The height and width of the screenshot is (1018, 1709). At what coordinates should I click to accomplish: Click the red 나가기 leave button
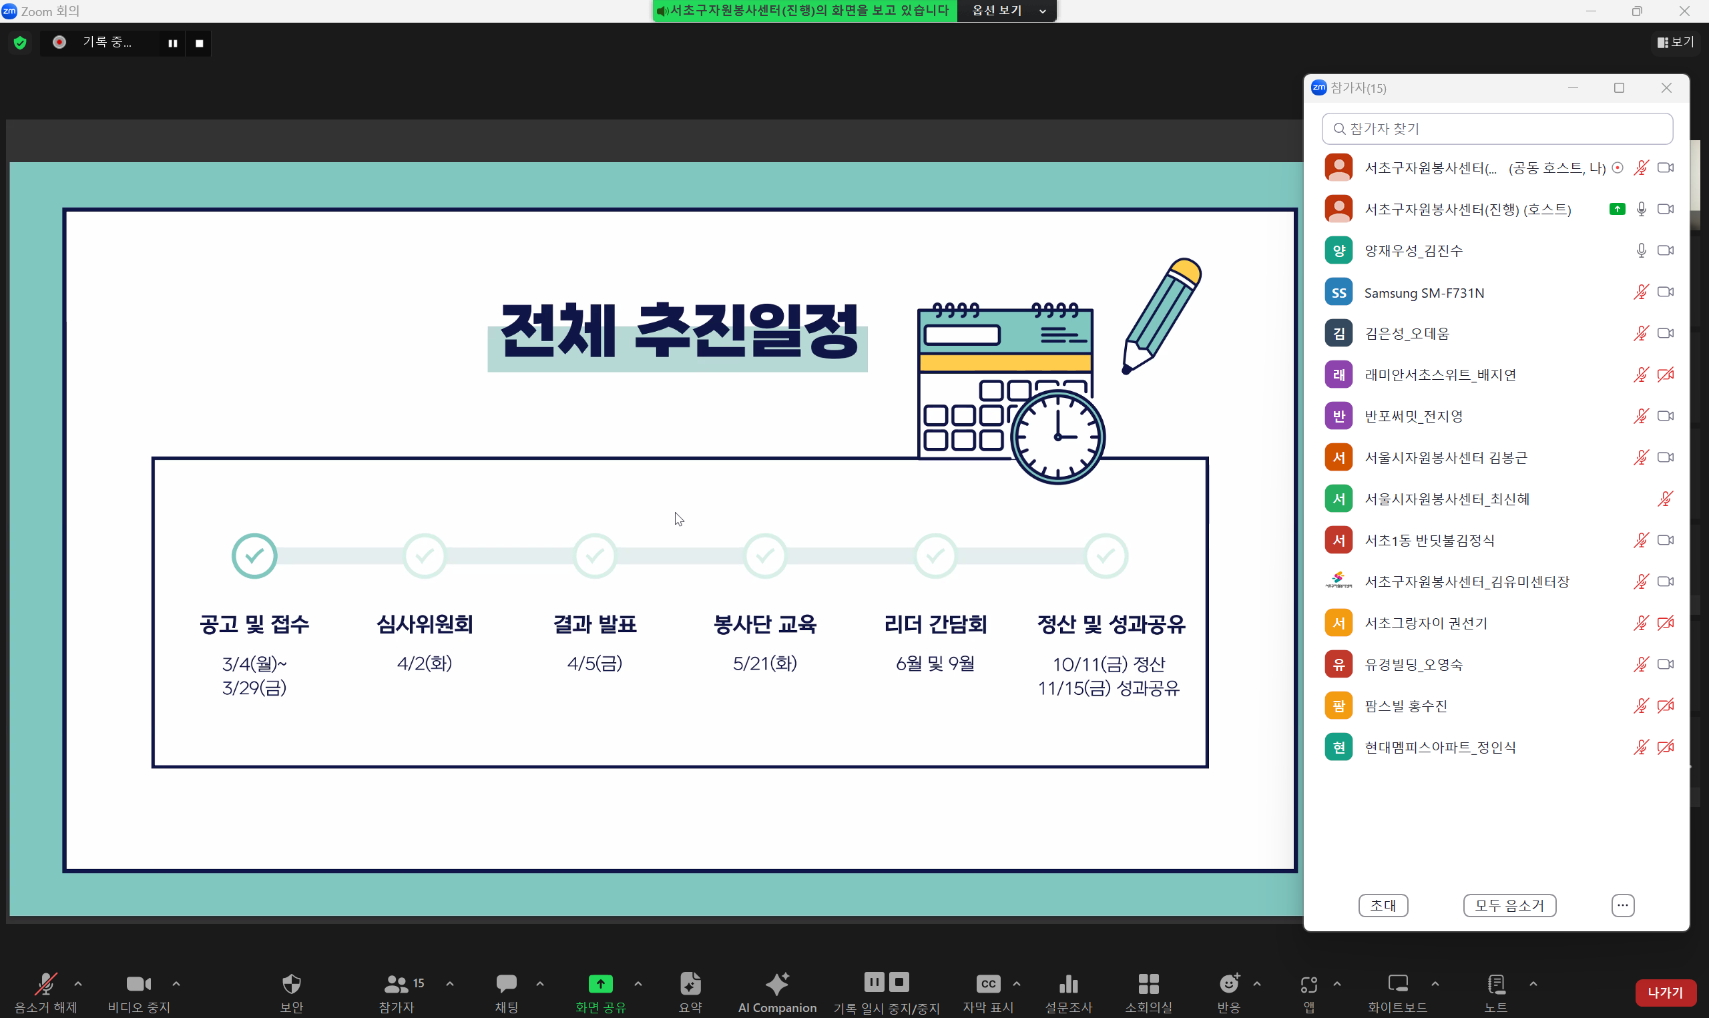(1665, 992)
